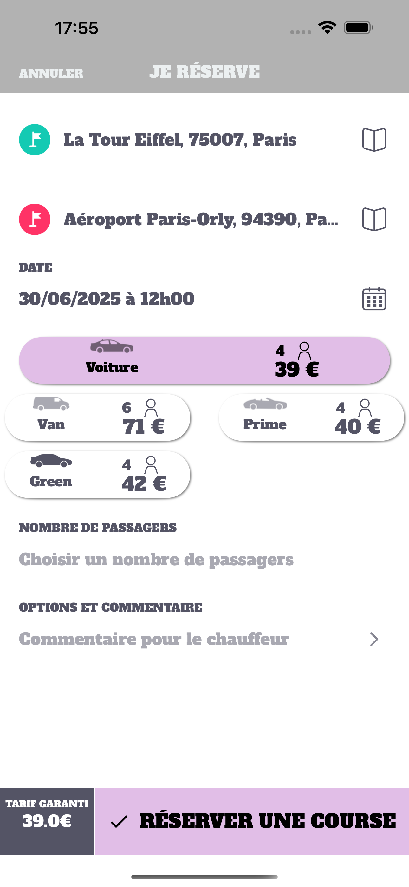409x887 pixels.
Task: Tap the green pickup flag icon
Action: click(35, 140)
